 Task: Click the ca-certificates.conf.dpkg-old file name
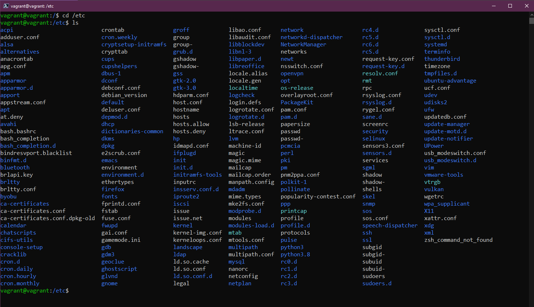pyautogui.click(x=48, y=218)
